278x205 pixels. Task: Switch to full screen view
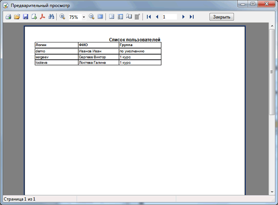click(x=100, y=17)
